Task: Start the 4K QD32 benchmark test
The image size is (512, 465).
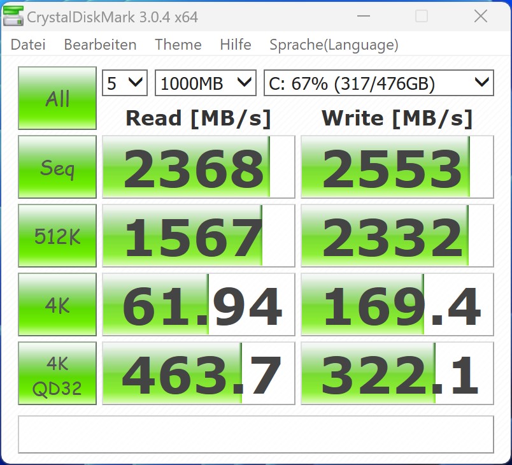Action: coord(57,373)
